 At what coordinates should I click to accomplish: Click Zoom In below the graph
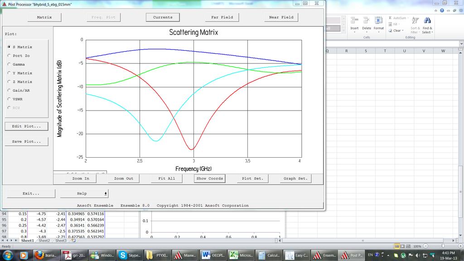point(81,179)
